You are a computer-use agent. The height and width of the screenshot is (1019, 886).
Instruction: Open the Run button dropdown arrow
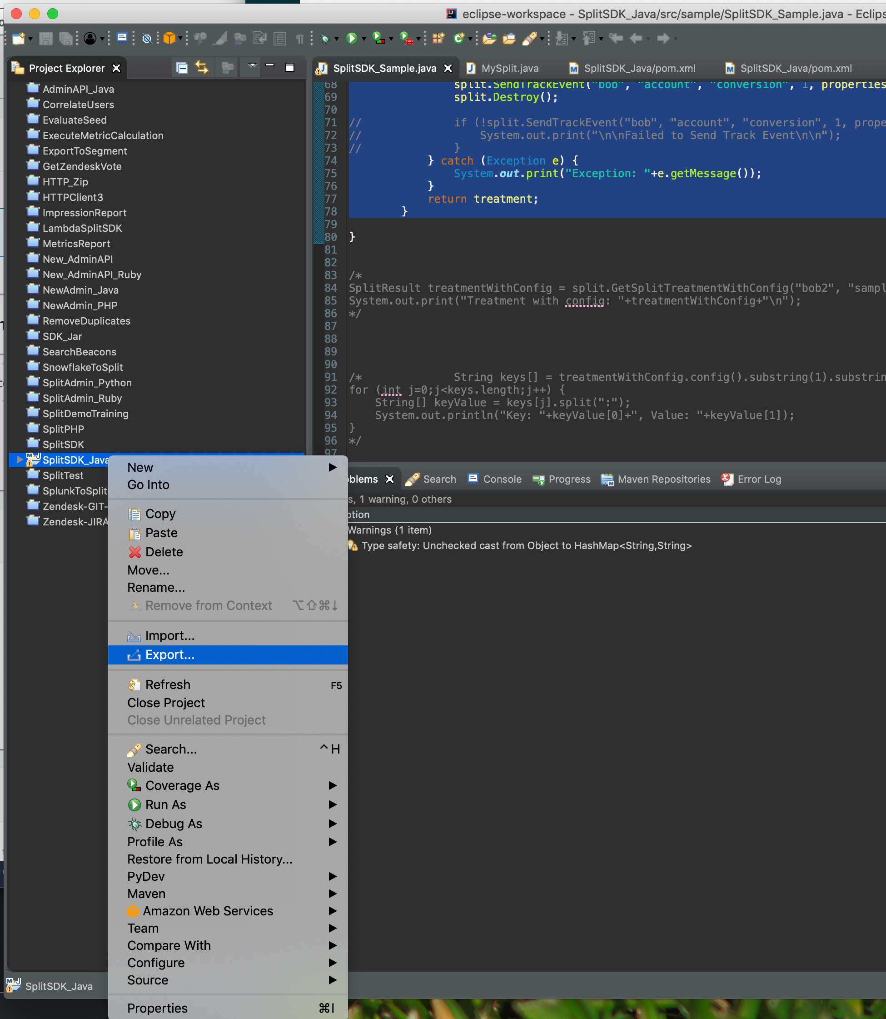tap(364, 39)
